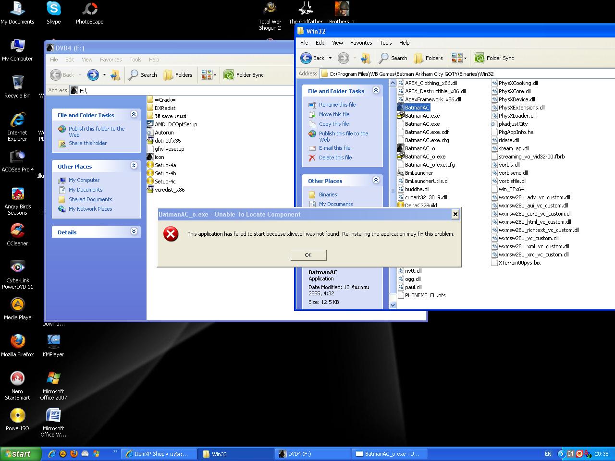Close the Unable To Locate Component dialog
Viewport: 615px width, 461px height.
point(455,214)
